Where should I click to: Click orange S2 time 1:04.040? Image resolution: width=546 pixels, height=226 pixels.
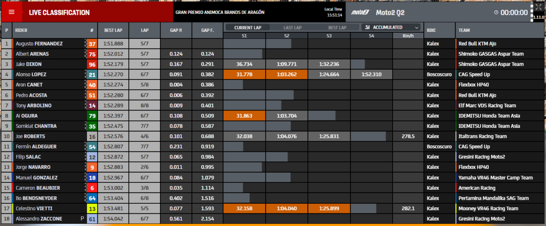287,209
